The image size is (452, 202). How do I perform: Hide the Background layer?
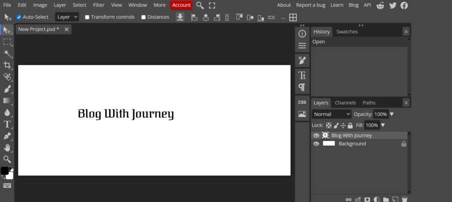point(316,144)
